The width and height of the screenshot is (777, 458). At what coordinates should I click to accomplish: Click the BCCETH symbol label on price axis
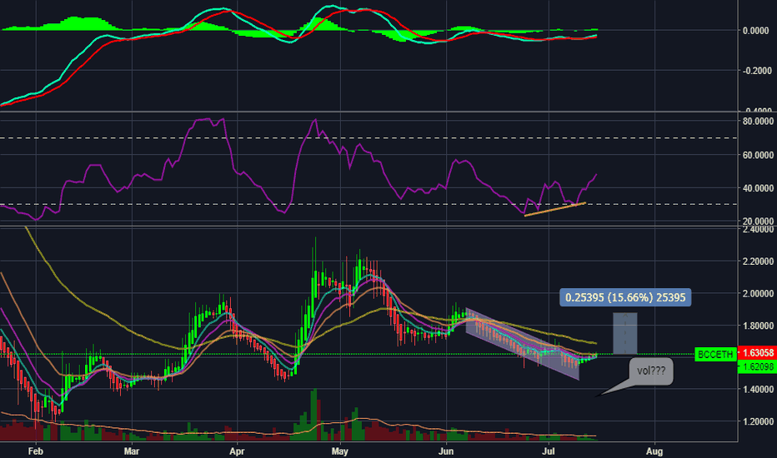715,354
